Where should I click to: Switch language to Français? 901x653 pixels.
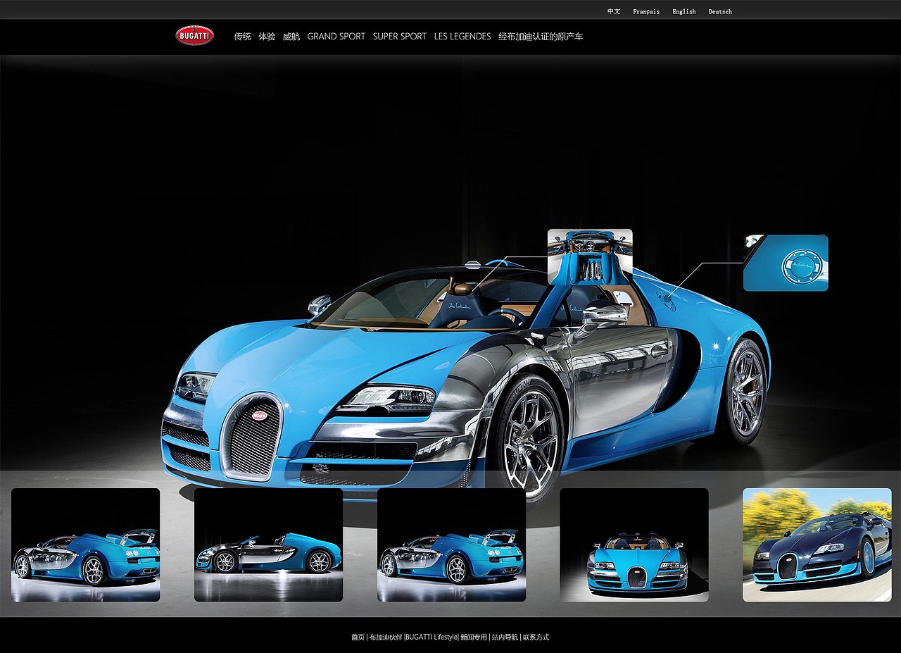[646, 11]
